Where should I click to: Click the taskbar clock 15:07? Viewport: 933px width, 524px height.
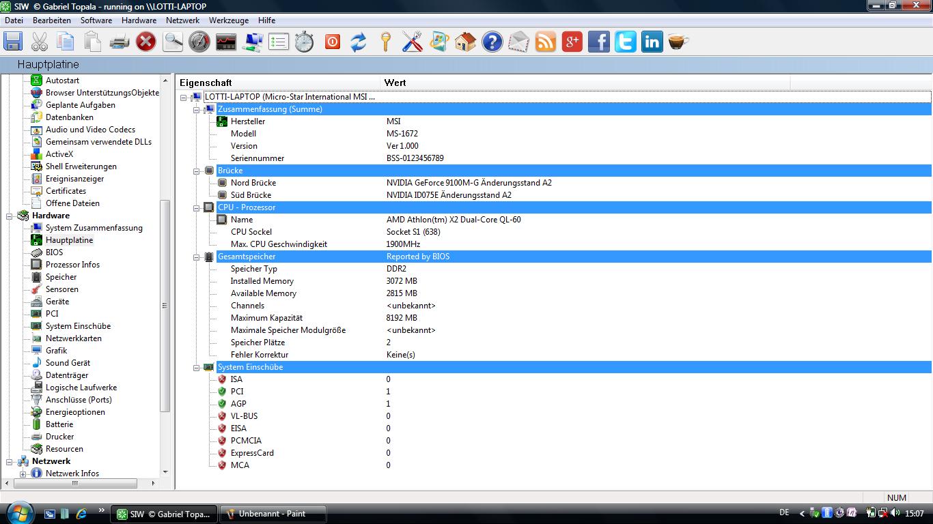[x=915, y=514]
